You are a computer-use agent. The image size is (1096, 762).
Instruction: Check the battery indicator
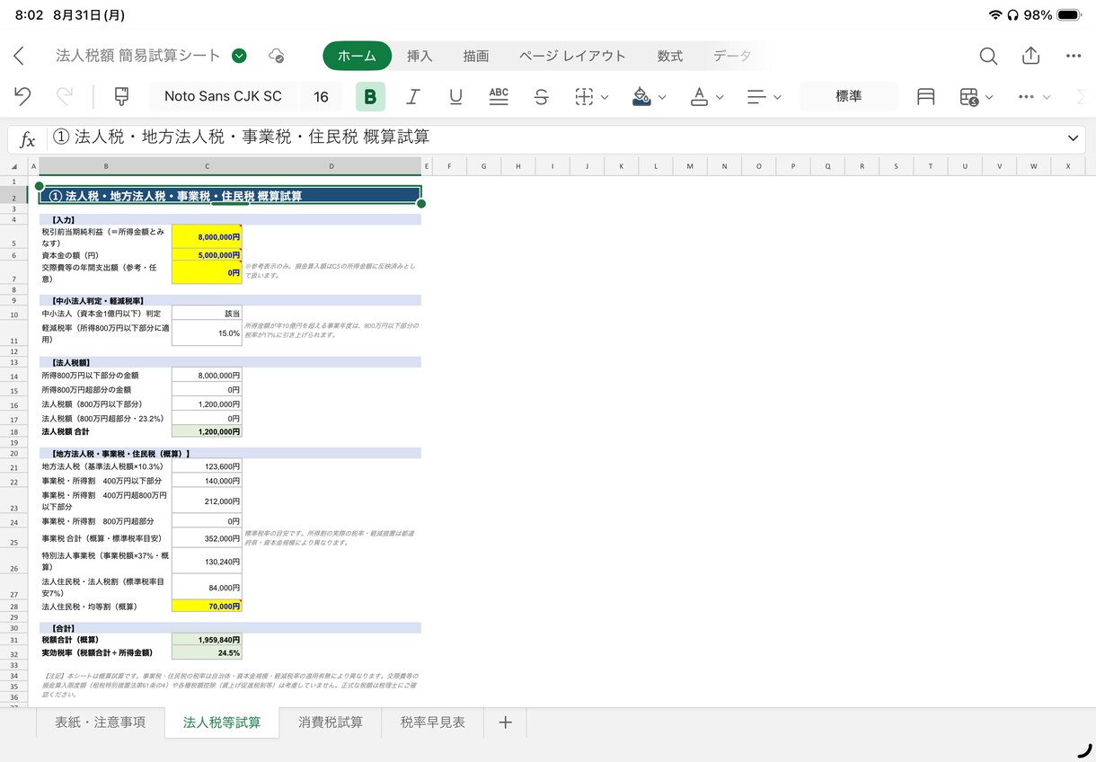tap(1069, 15)
